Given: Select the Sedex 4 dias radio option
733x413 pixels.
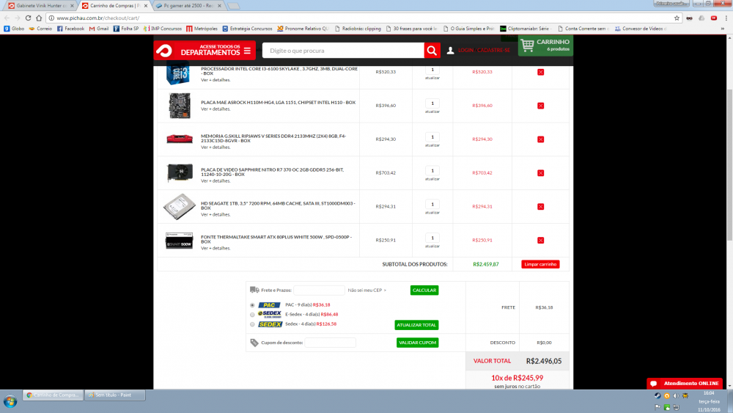Looking at the screenshot, I should [253, 324].
